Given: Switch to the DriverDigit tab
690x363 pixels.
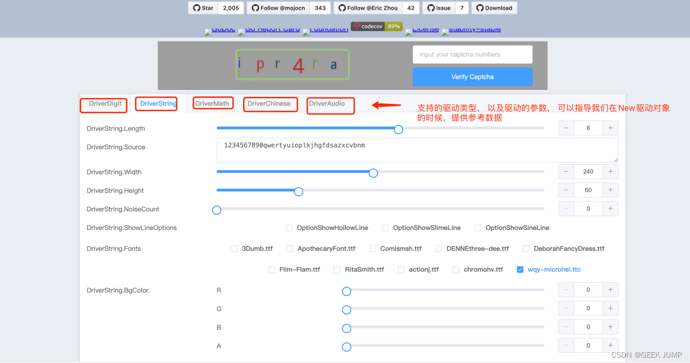Looking at the screenshot, I should pyautogui.click(x=105, y=103).
